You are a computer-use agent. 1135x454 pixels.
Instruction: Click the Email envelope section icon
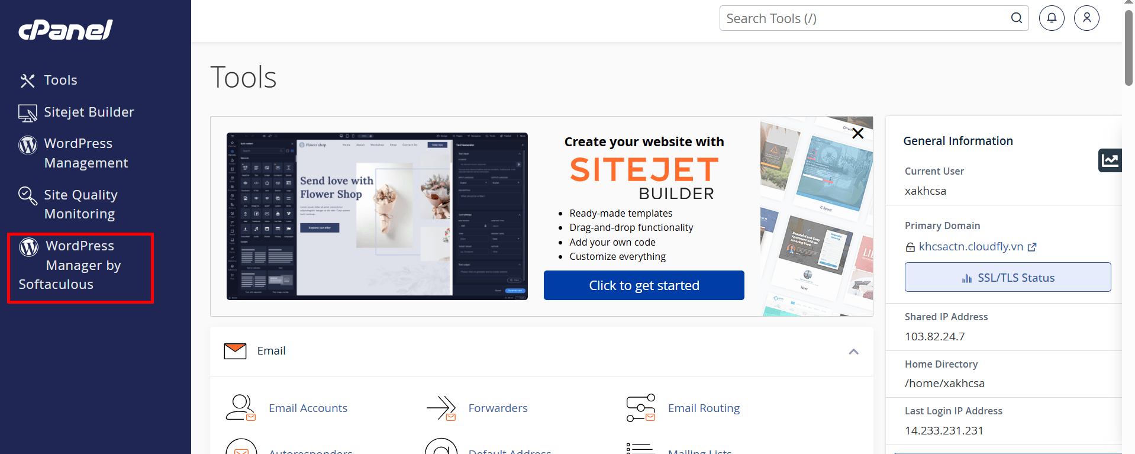coord(235,351)
